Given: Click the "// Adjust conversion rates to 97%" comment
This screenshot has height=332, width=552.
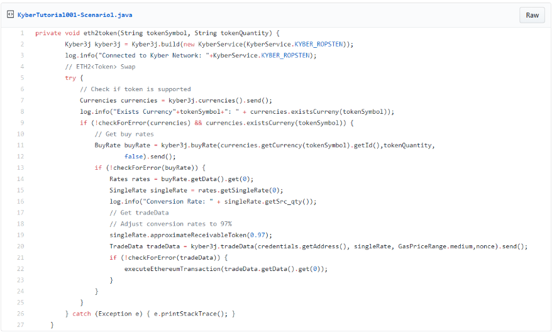Looking at the screenshot, I should (x=170, y=224).
